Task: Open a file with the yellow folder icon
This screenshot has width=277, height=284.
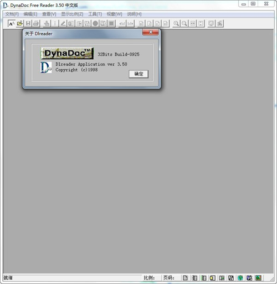Action: click(20, 24)
